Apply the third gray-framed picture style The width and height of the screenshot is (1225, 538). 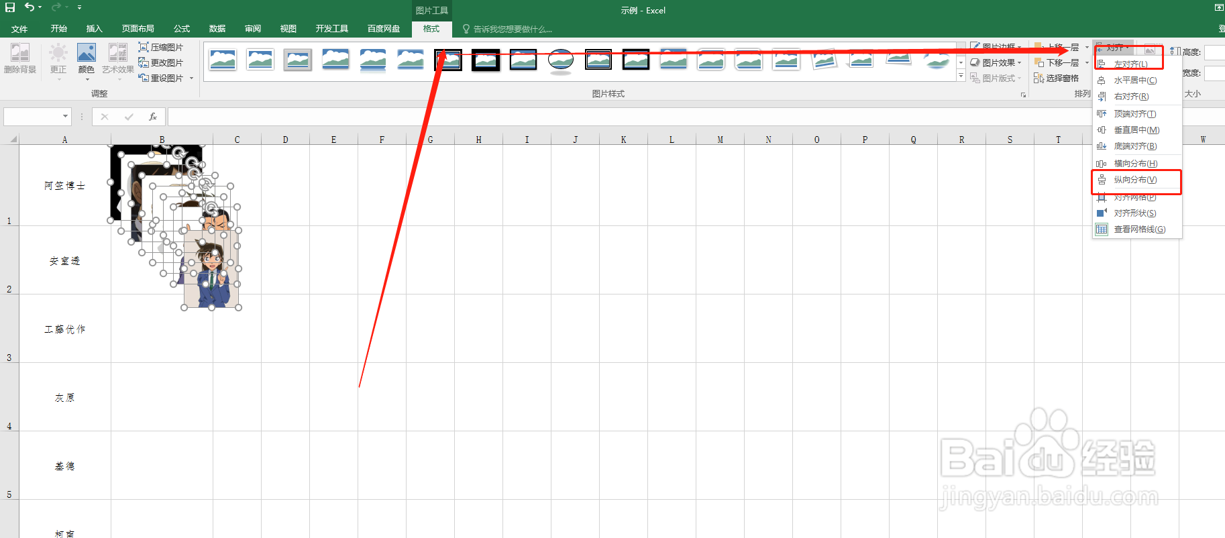click(x=298, y=60)
